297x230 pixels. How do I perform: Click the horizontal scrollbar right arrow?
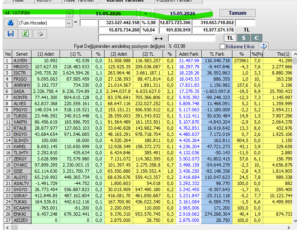tap(289, 228)
